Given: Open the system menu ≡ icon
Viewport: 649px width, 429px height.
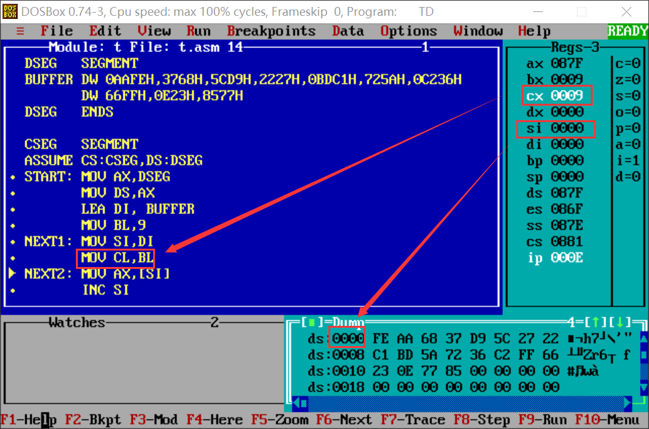Looking at the screenshot, I should point(20,31).
